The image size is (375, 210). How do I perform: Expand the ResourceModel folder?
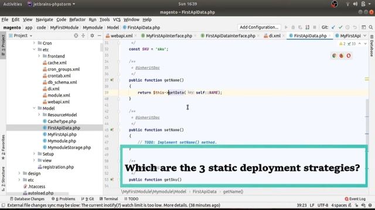(x=39, y=114)
